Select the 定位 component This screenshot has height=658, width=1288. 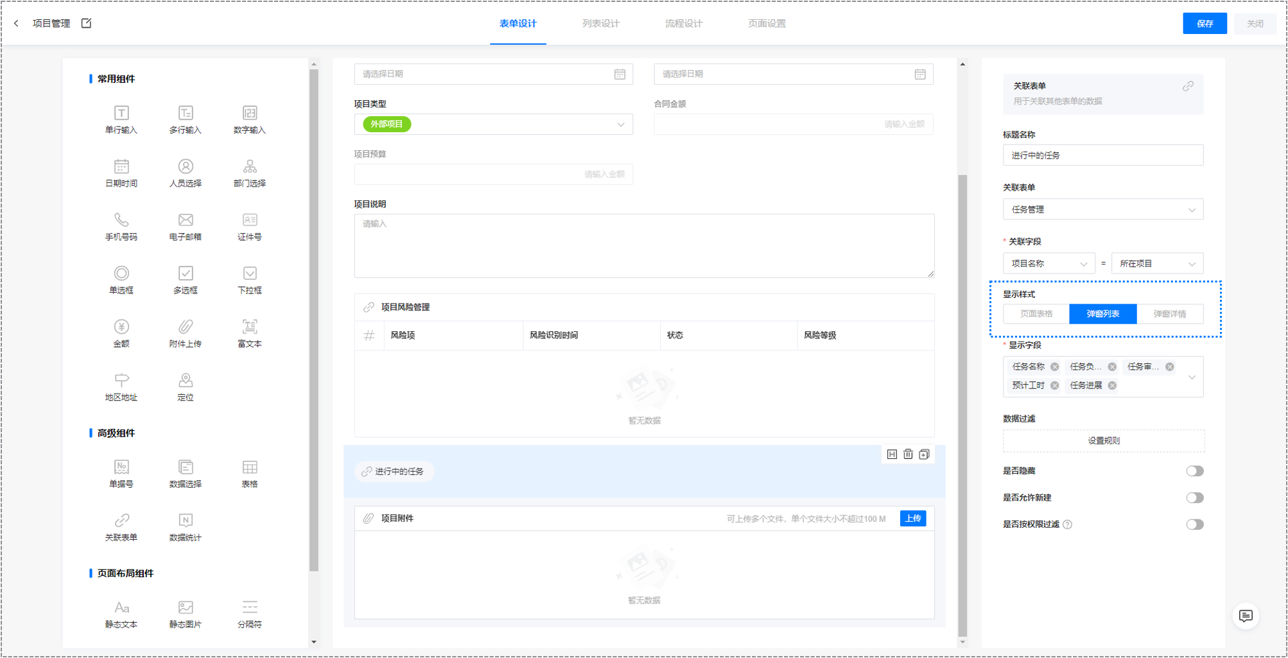point(186,387)
